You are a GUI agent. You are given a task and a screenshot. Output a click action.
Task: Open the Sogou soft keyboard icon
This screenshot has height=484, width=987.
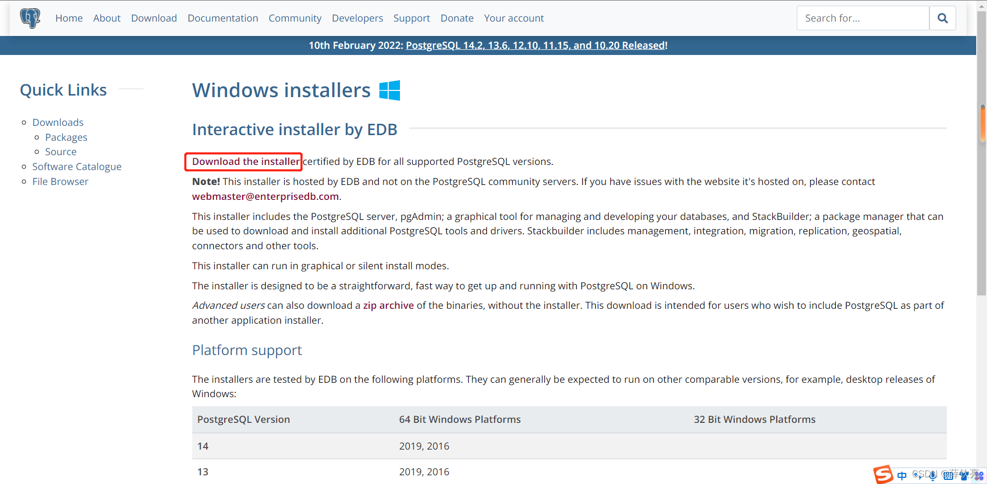948,476
